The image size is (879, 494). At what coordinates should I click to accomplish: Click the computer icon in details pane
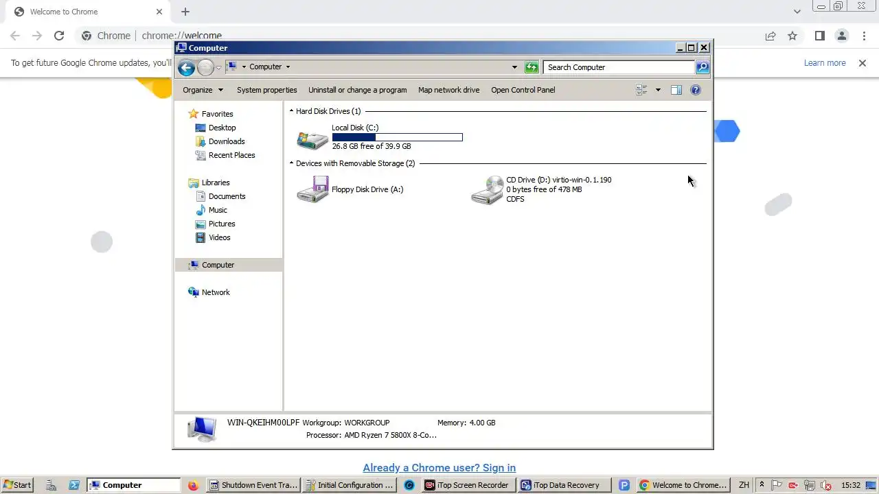(202, 429)
